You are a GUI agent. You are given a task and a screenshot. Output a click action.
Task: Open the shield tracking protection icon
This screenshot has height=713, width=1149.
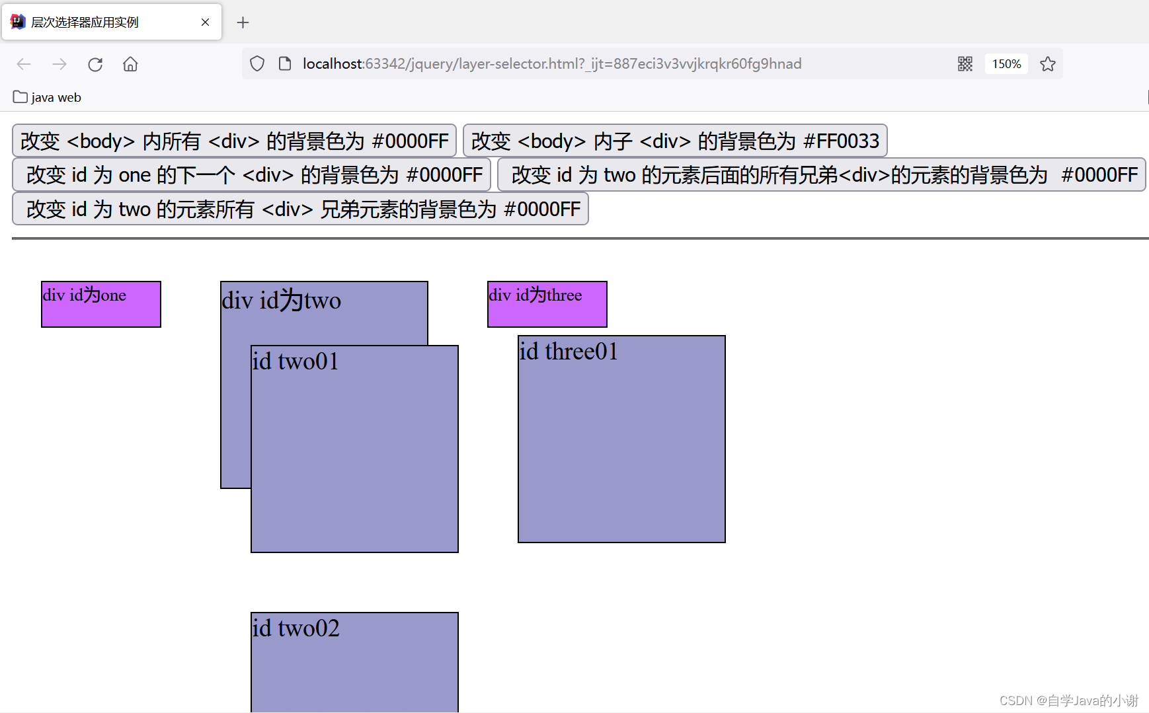tap(257, 63)
